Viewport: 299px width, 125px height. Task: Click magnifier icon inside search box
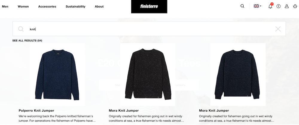click(21, 29)
